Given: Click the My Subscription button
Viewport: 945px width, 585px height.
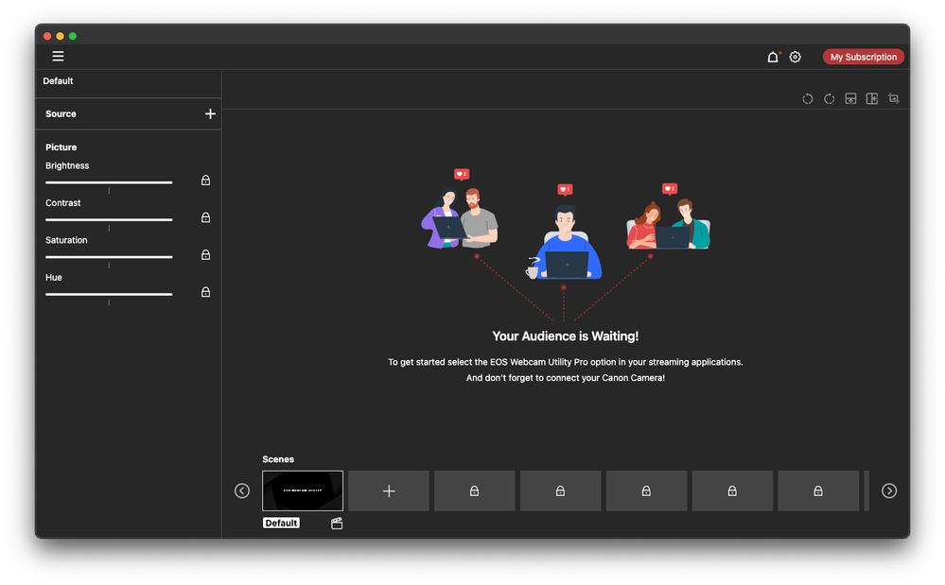Looking at the screenshot, I should [863, 58].
